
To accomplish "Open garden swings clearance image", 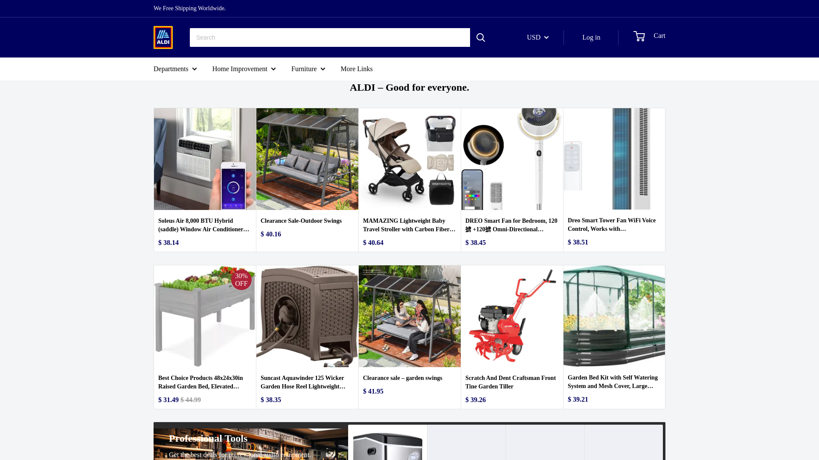I will [409, 316].
